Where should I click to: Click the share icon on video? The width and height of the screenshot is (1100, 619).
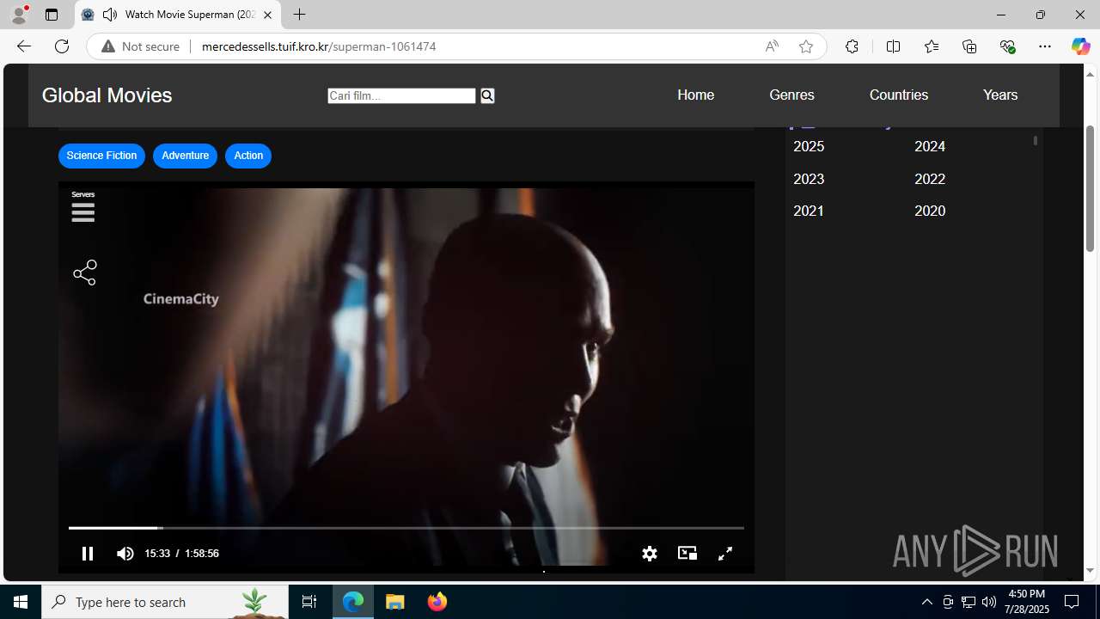coord(85,273)
